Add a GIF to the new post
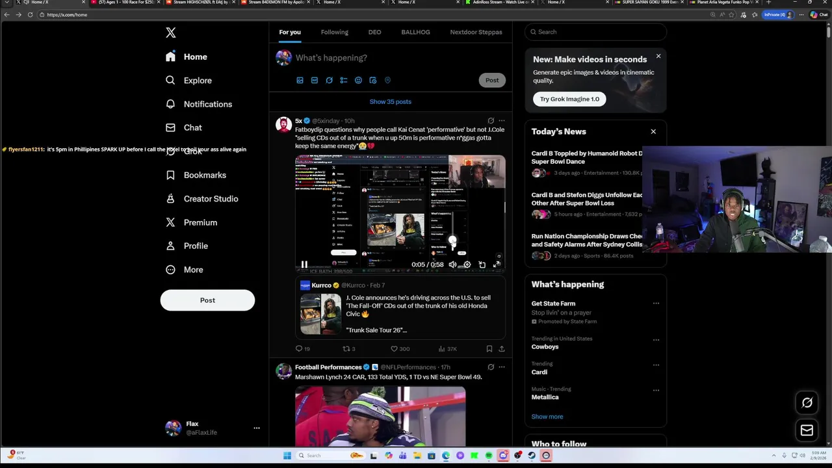The width and height of the screenshot is (832, 468). [x=315, y=80]
